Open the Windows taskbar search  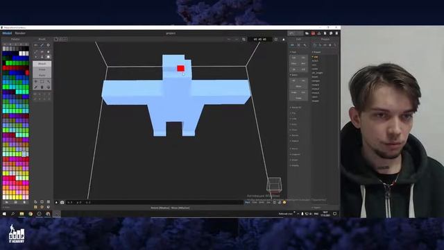12,214
